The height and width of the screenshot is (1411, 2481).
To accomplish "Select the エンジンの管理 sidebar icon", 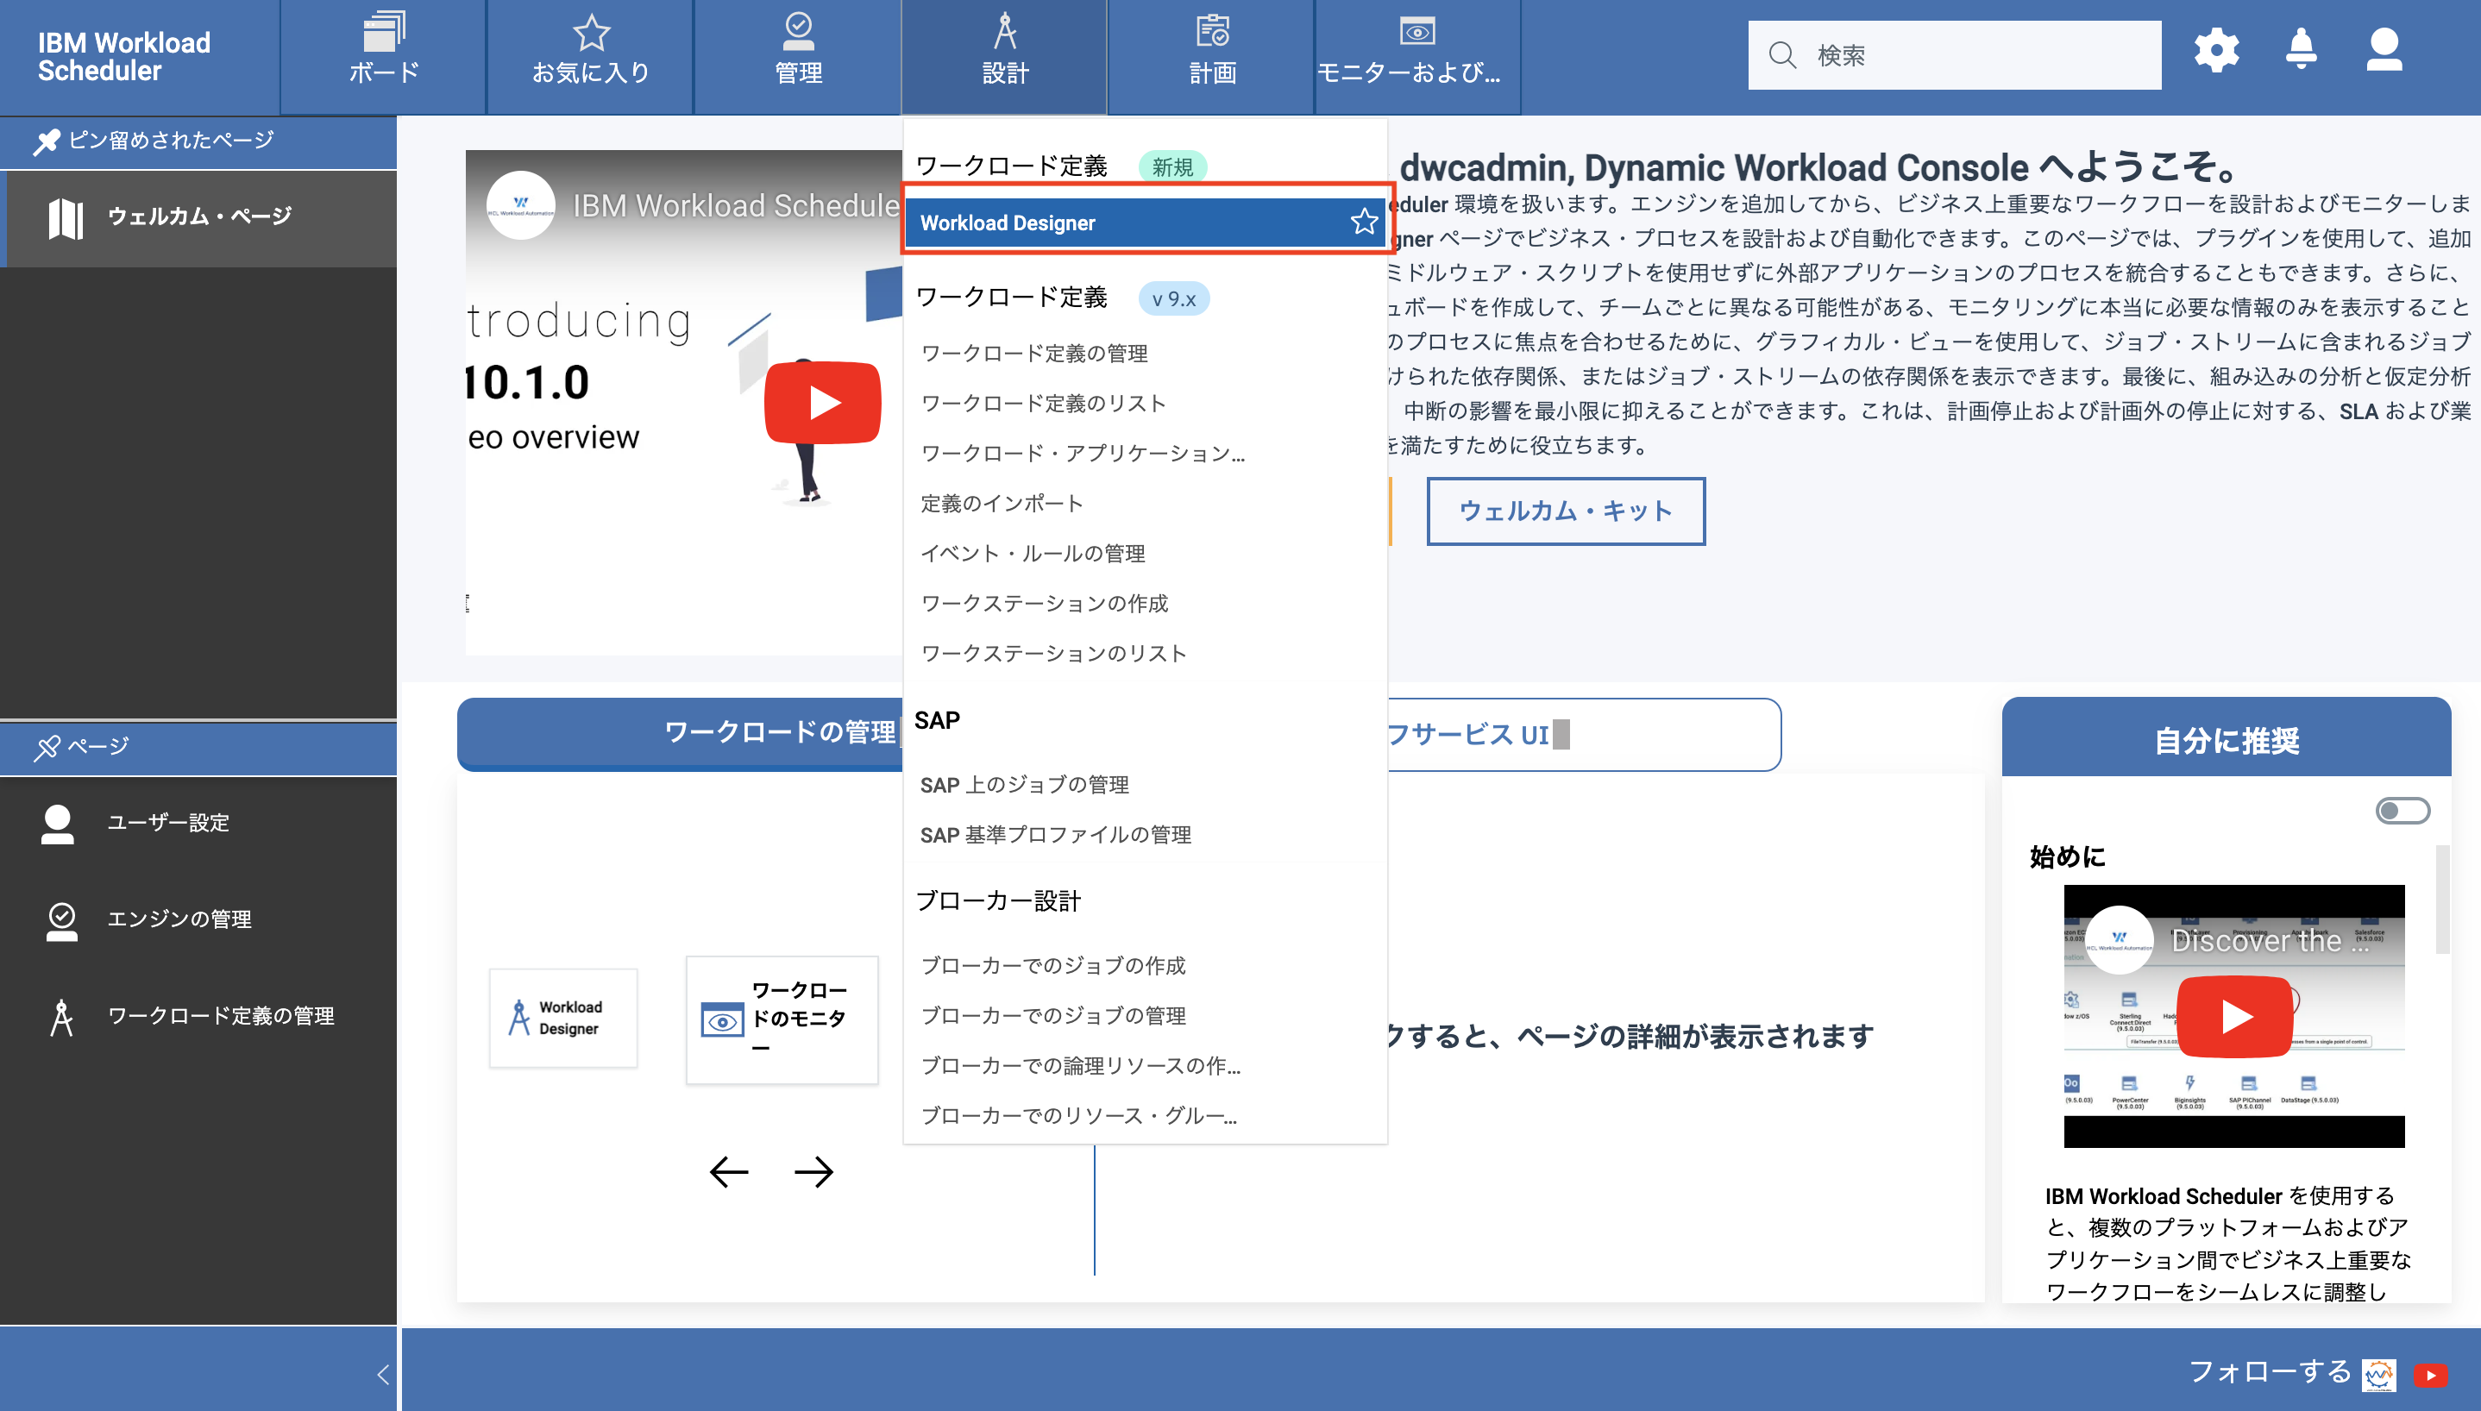I will click(x=60, y=919).
